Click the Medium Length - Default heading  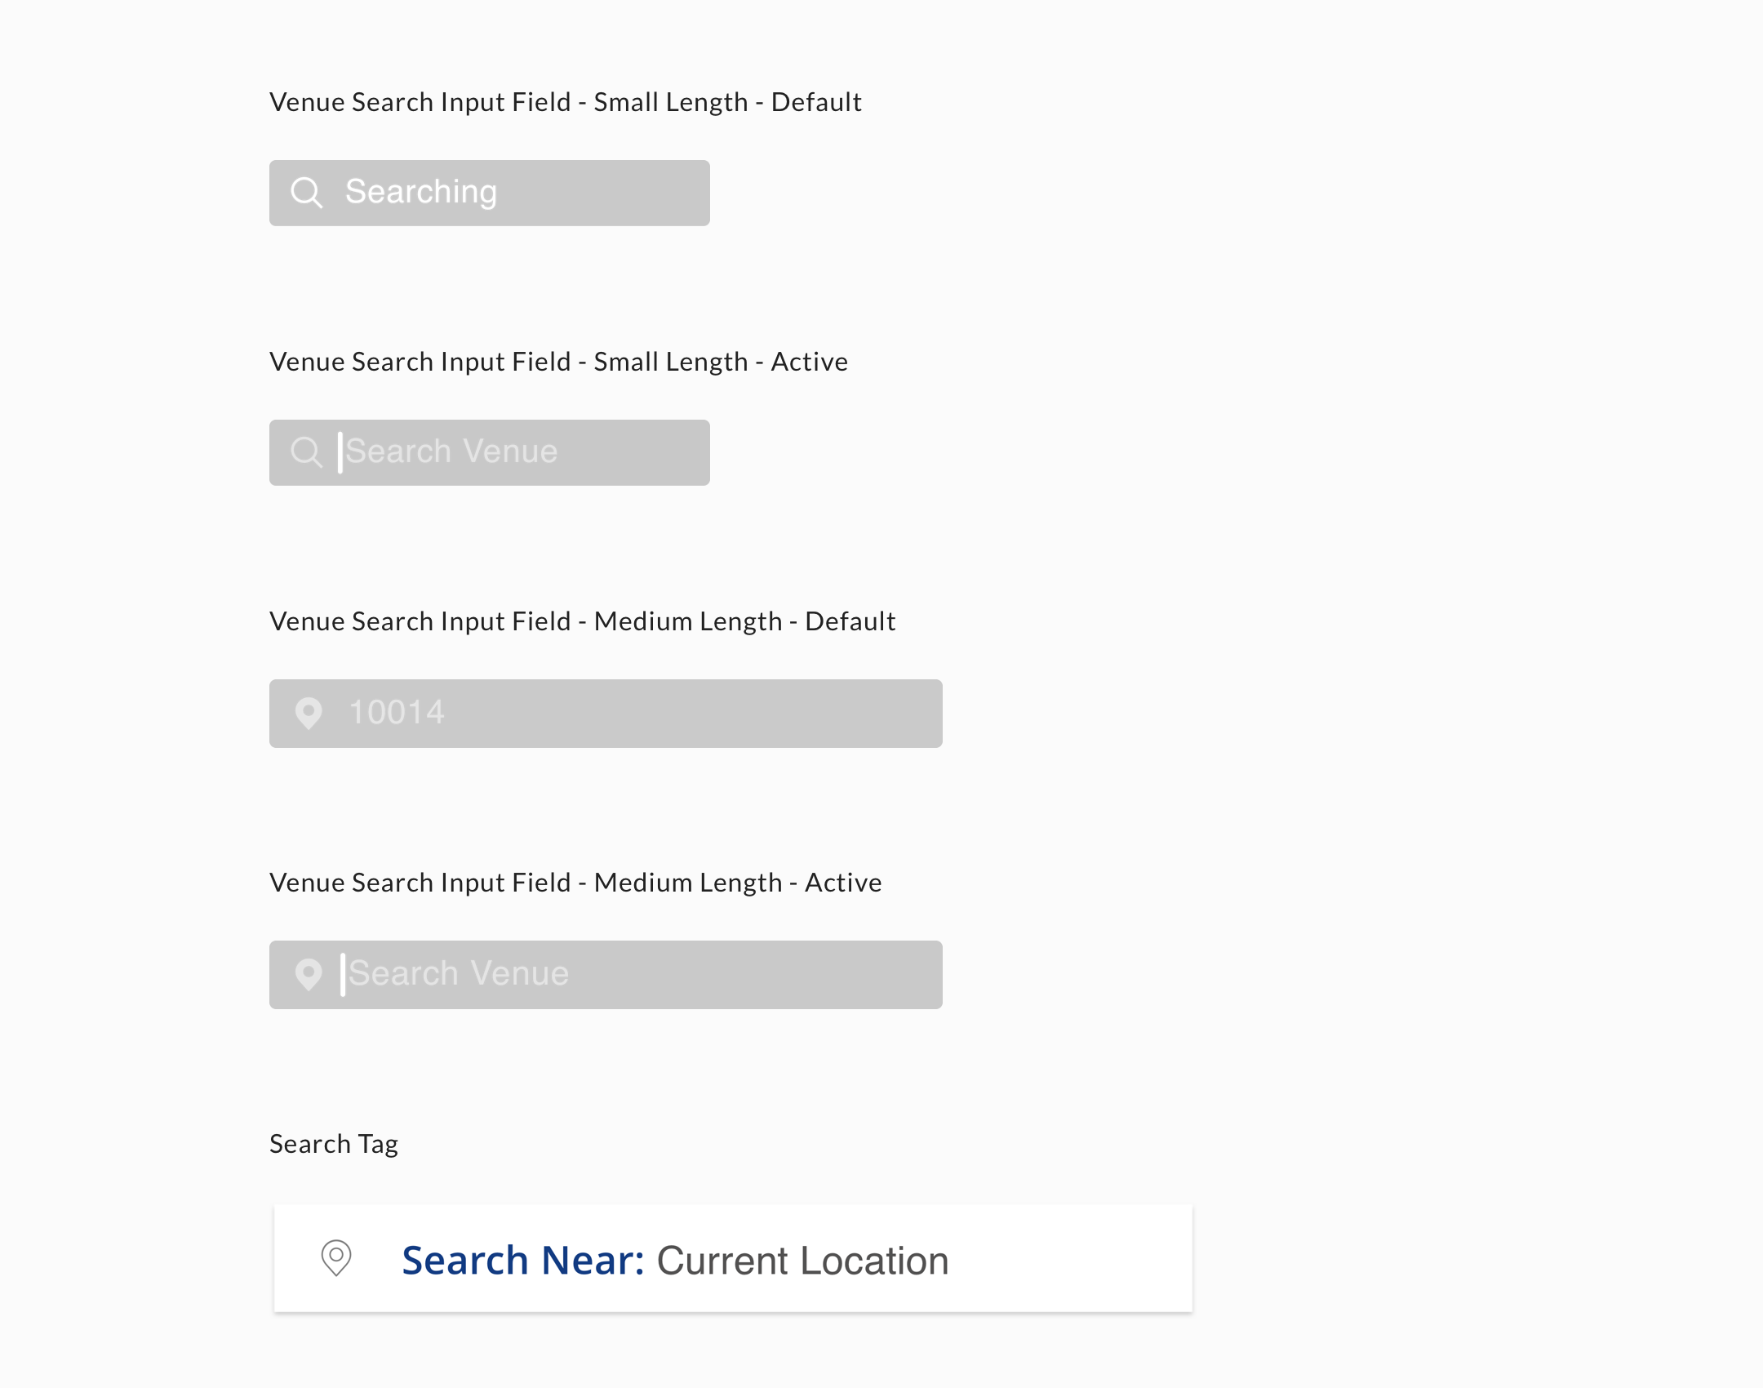(582, 621)
